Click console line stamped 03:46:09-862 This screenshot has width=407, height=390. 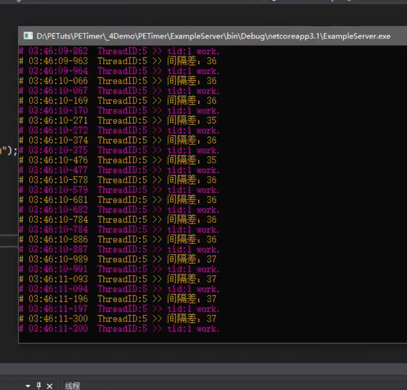point(119,51)
